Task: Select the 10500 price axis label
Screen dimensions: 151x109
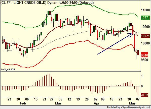Action: [145, 27]
